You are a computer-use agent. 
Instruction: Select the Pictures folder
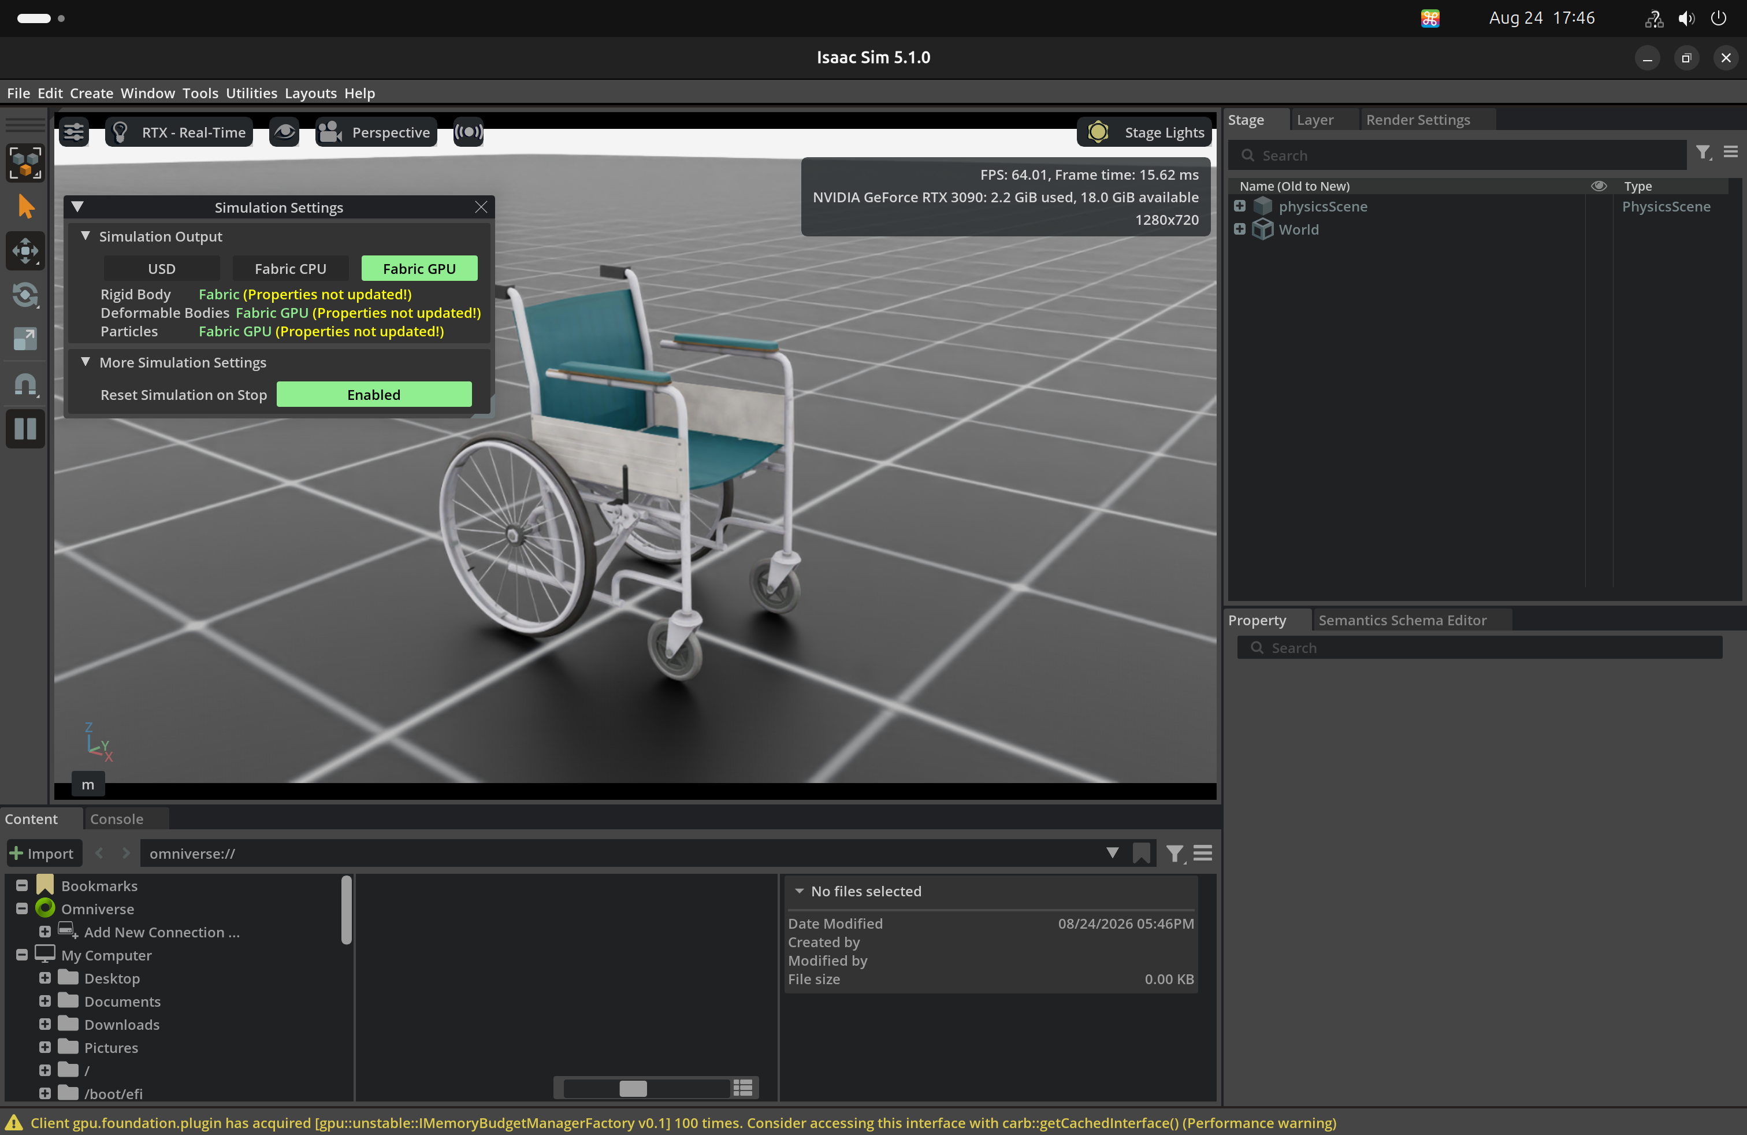pos(111,1048)
